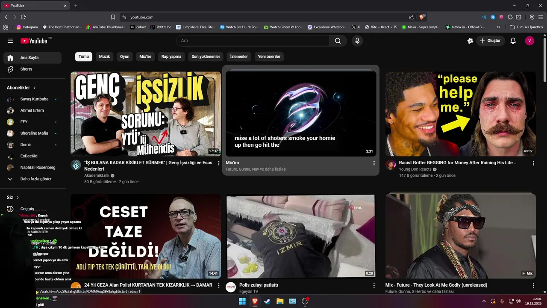Viewport: 547px width, 308px height.
Task: Click the search magnifier button
Action: [338, 41]
